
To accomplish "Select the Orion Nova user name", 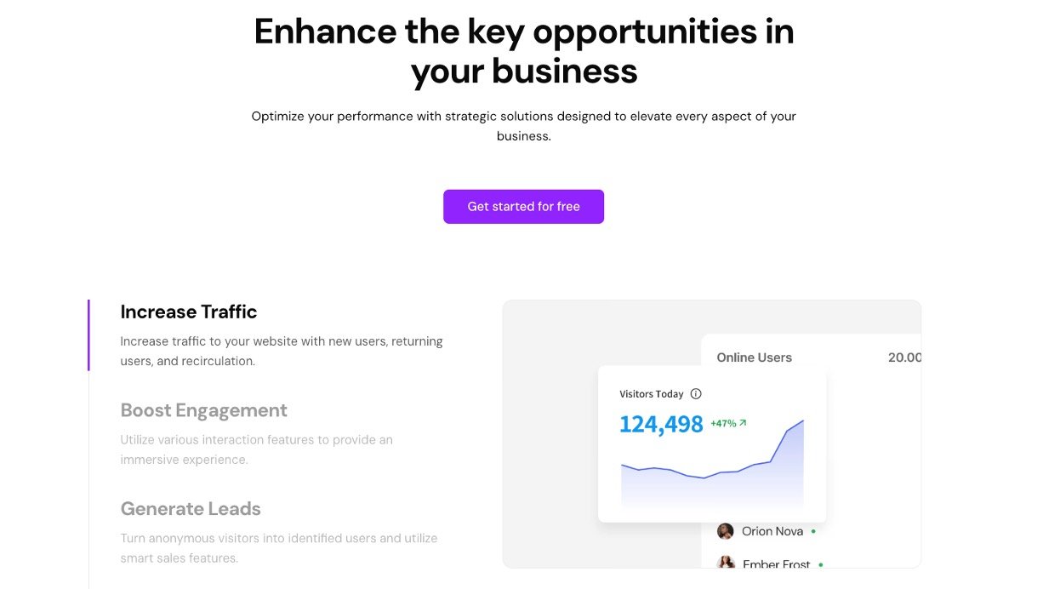I will click(x=772, y=531).
